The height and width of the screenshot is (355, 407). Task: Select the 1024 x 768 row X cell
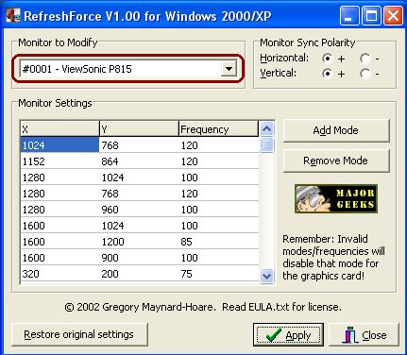point(59,145)
